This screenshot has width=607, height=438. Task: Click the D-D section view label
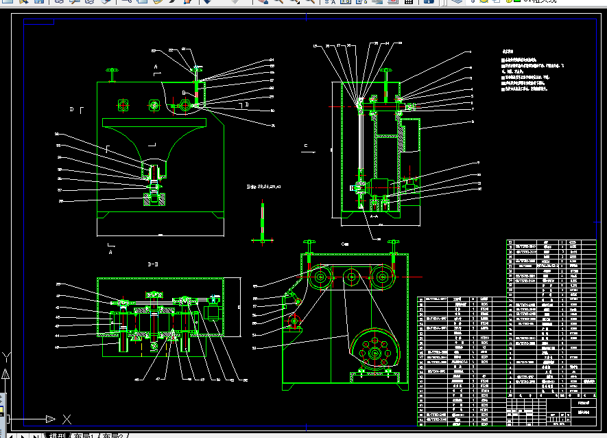[x=153, y=264]
